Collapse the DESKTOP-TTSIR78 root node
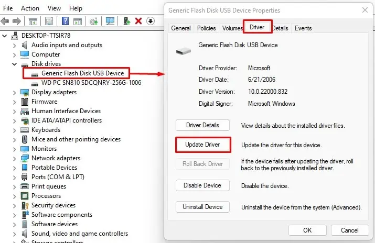Screen dimensions: 375x243 point(4,36)
